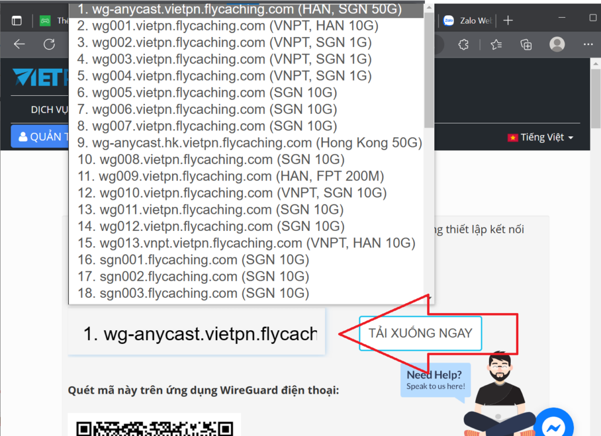Image resolution: width=601 pixels, height=436 pixels.
Task: Minimize the browser window
Action: (562, 18)
